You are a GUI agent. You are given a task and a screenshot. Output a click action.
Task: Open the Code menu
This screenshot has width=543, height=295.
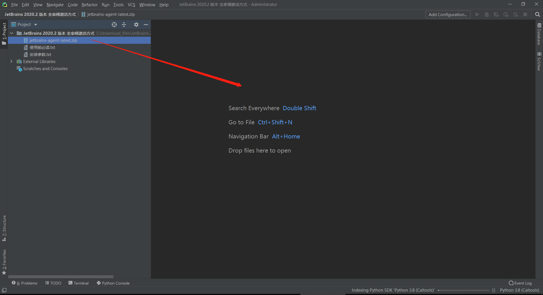pyautogui.click(x=73, y=5)
